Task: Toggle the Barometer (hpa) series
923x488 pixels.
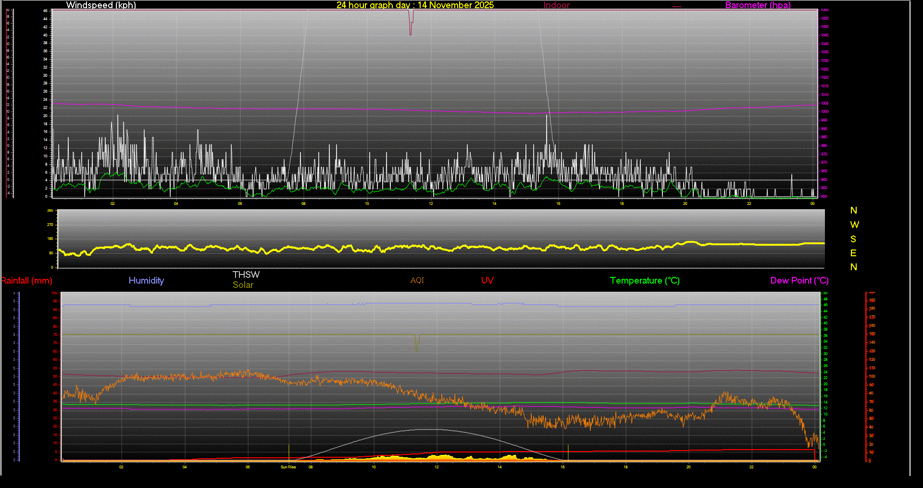Action: [758, 5]
